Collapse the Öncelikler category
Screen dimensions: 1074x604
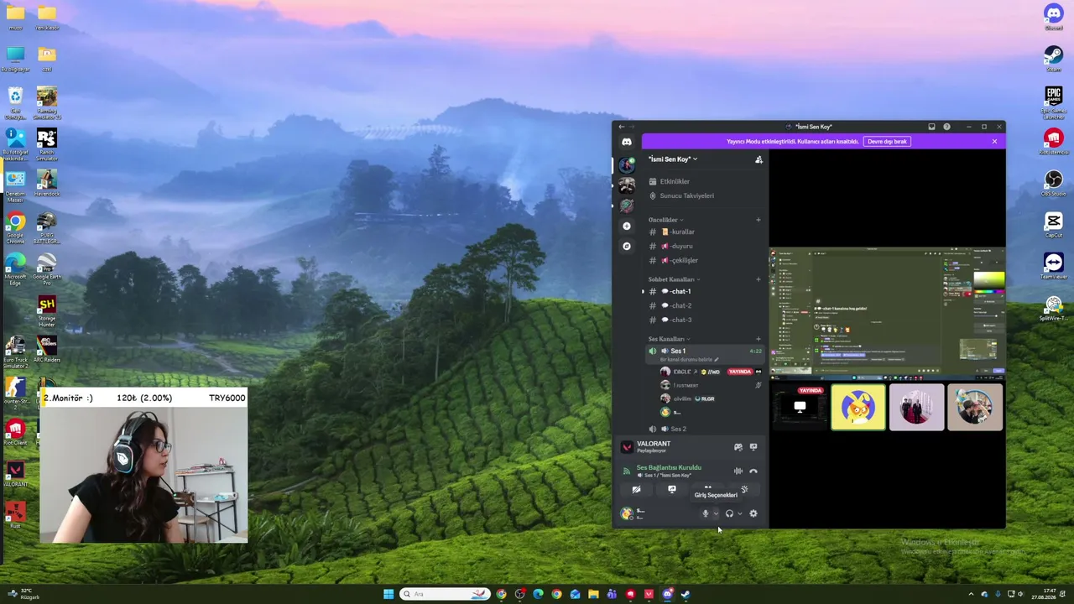(665, 220)
